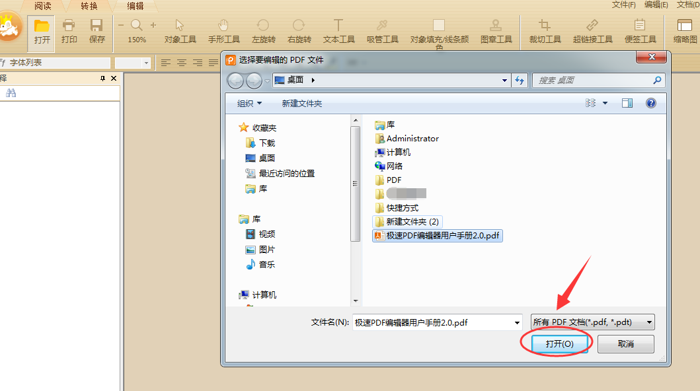Viewport: 700px width, 391px height.
Task: Select the Sticky note tool (便签工具)
Action: [640, 31]
